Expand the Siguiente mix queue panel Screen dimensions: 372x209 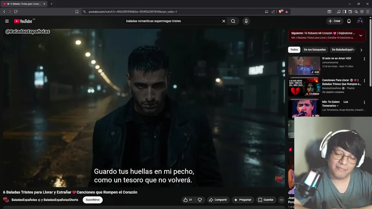pos(361,35)
